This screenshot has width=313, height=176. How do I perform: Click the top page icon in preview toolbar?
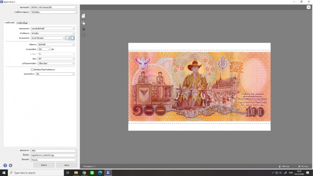point(83,16)
